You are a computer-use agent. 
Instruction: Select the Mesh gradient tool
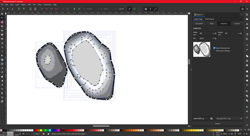click(x=2, y=64)
